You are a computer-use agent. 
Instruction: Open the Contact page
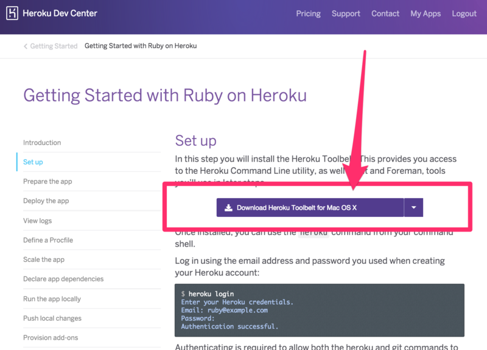pos(385,13)
